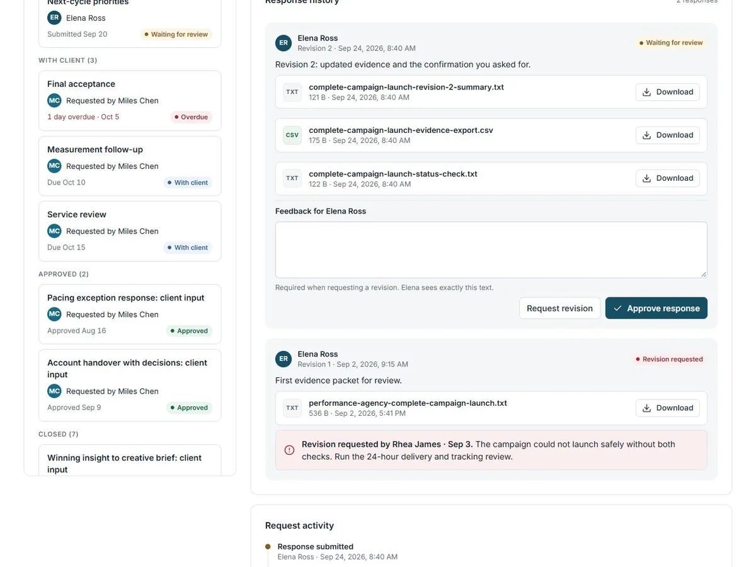Click TXT file icon for revision-2-summary file
Viewport: 756px width, 567px height.
(292, 92)
